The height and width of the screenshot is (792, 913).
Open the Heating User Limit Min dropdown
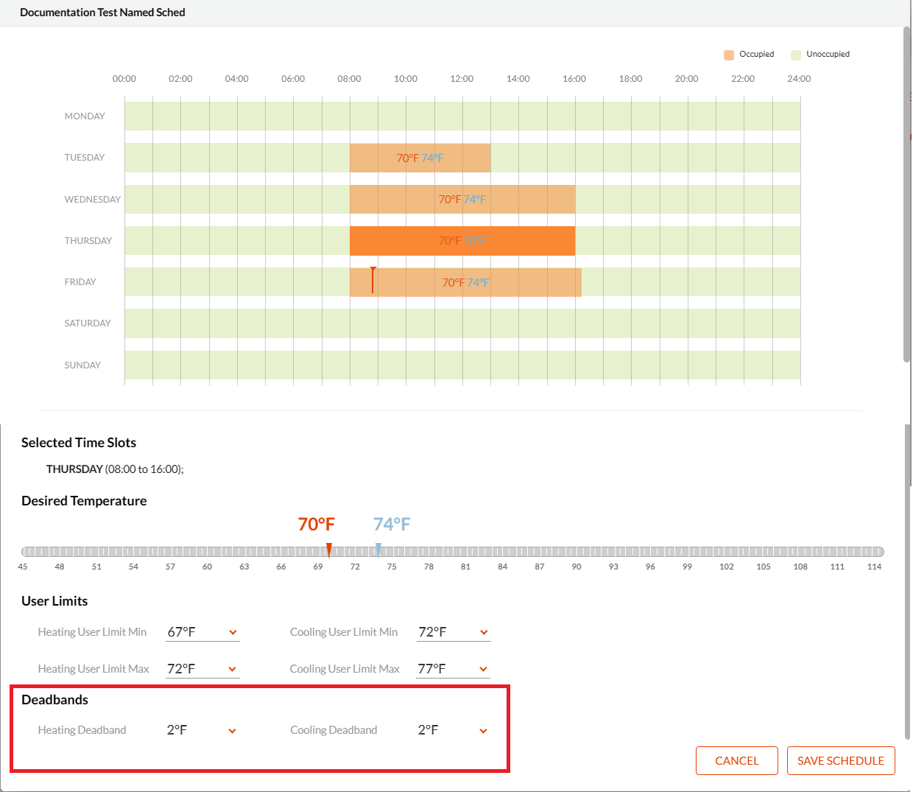click(233, 631)
